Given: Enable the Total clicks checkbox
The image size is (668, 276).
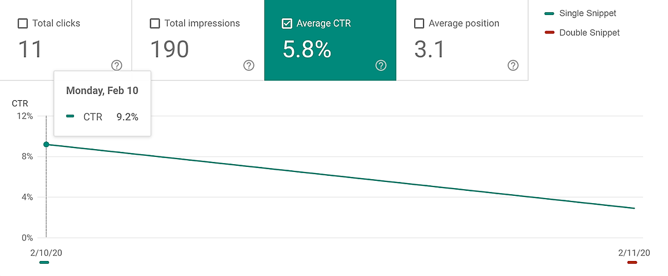Looking at the screenshot, I should coord(23,23).
